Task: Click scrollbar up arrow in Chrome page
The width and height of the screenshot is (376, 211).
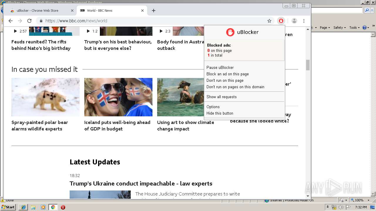Action: (308, 29)
